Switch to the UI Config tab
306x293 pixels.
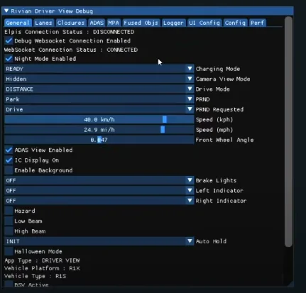204,23
